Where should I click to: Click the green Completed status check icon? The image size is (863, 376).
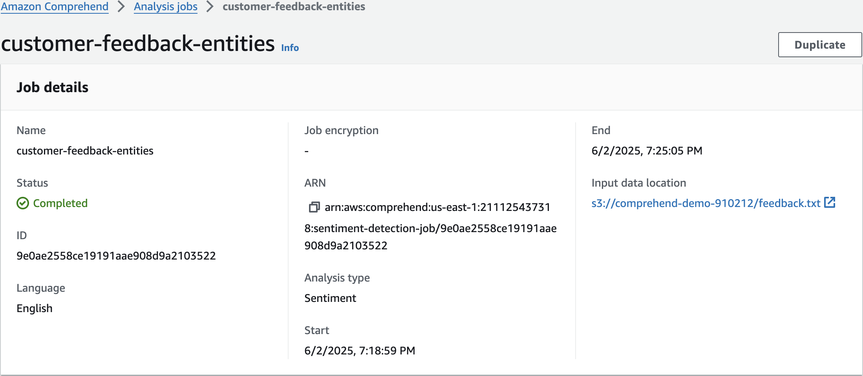[23, 203]
